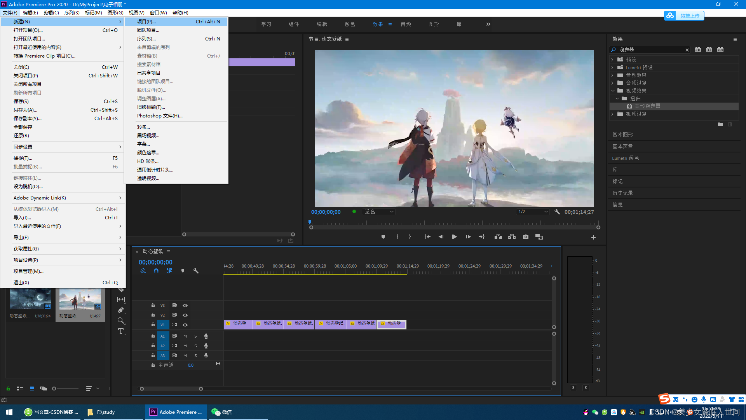Screen dimensions: 746x420
Task: Hide the V2 track output
Action: pyautogui.click(x=185, y=315)
